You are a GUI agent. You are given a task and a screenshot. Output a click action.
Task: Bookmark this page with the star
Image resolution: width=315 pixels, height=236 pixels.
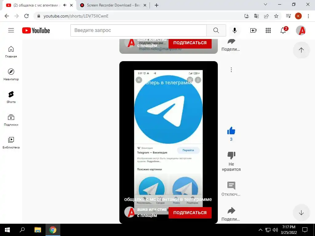click(x=276, y=16)
